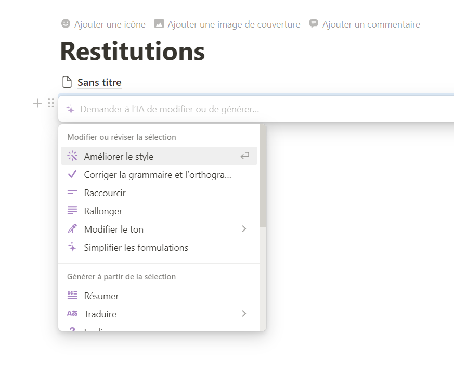This screenshot has height=384, width=454.
Task: Expand the Traduire submenu chevron
Action: [244, 313]
